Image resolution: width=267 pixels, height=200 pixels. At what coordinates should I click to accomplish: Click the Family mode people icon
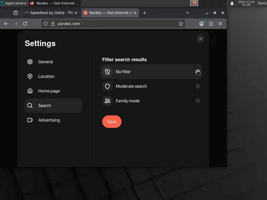[x=107, y=101]
